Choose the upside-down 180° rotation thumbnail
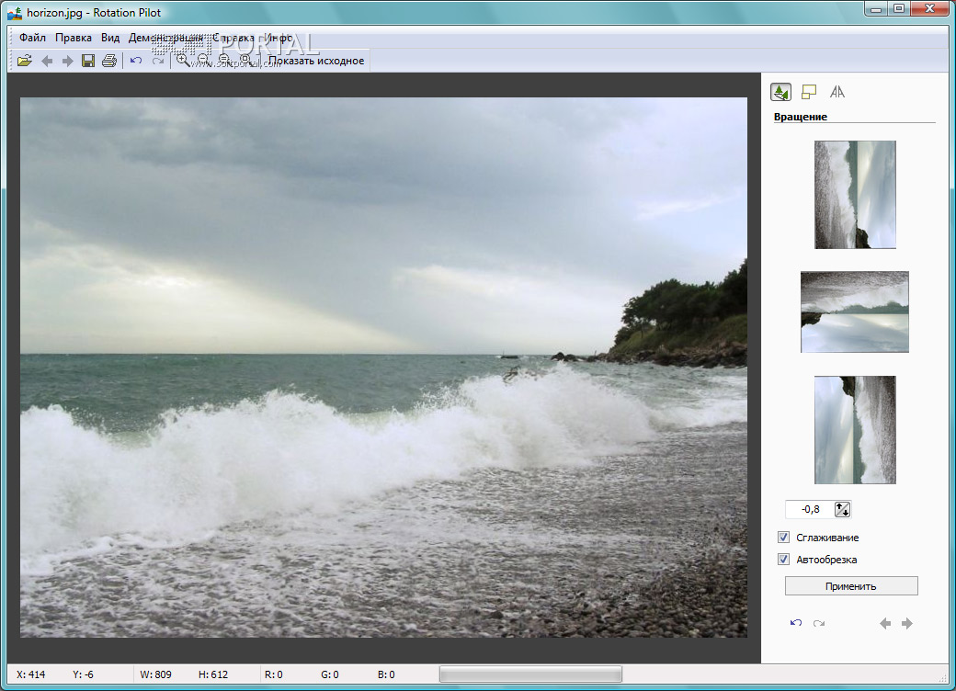The image size is (956, 691). click(x=854, y=312)
